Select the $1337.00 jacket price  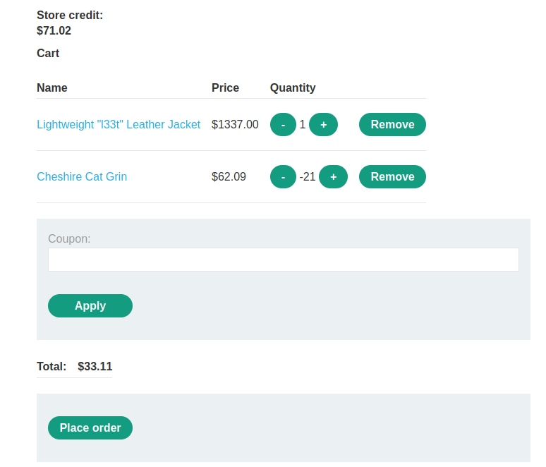235,124
